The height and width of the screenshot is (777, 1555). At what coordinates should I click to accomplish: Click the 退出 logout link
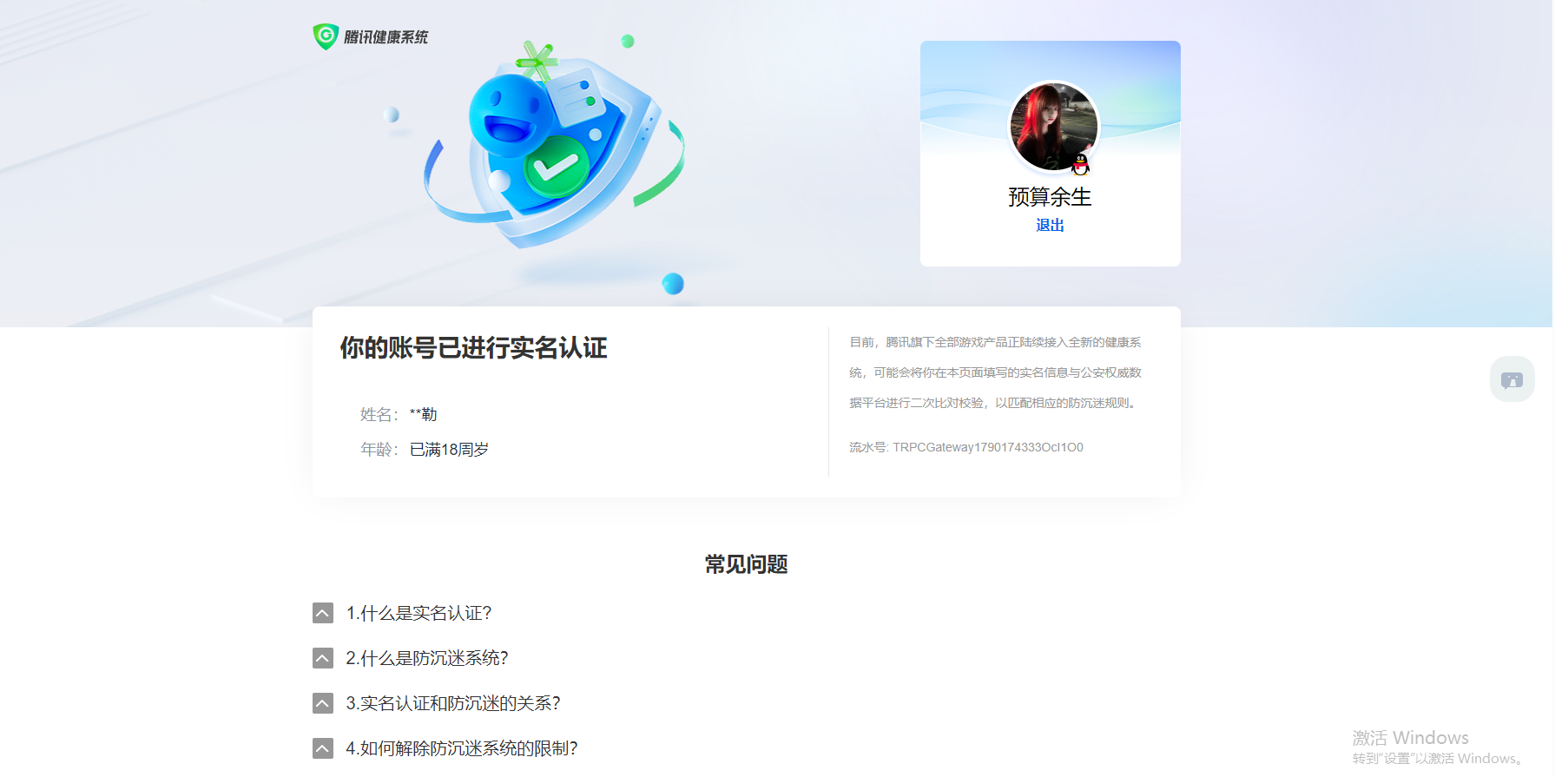[1050, 226]
